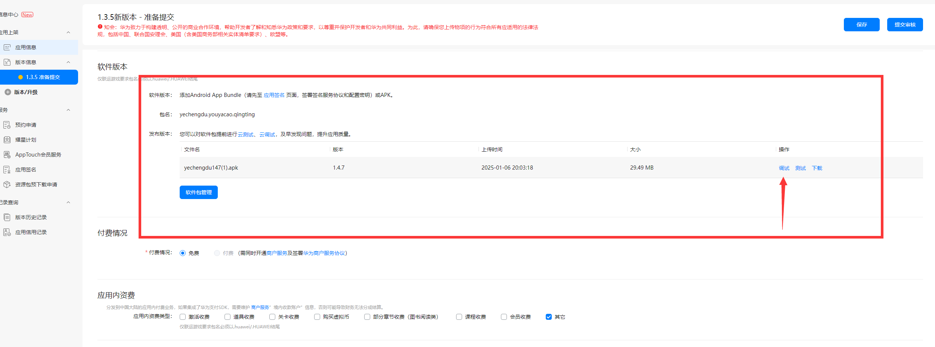935x347 pixels.
Task: Click the AppTouch会员服务 sidebar icon
Action: pos(7,155)
